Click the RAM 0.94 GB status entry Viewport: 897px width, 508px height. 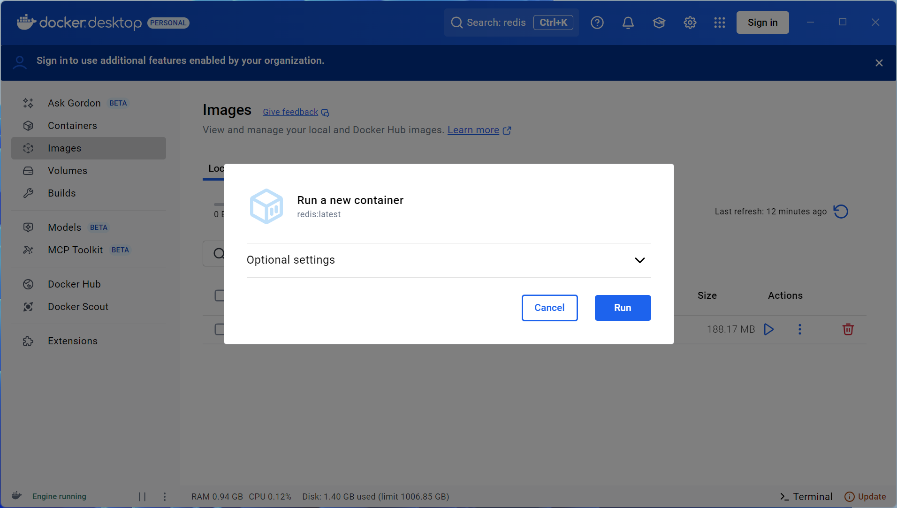[x=217, y=497]
